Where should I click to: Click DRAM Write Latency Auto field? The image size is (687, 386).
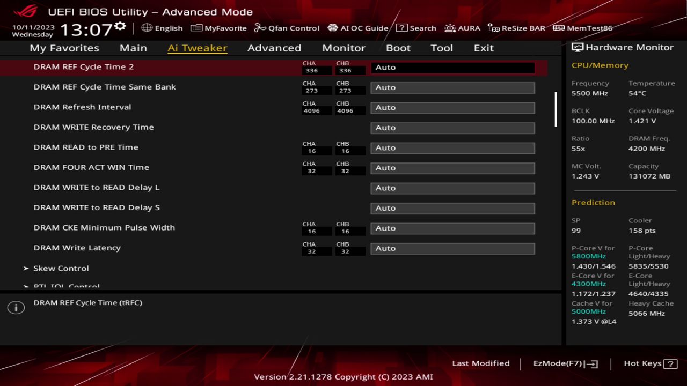(x=452, y=248)
